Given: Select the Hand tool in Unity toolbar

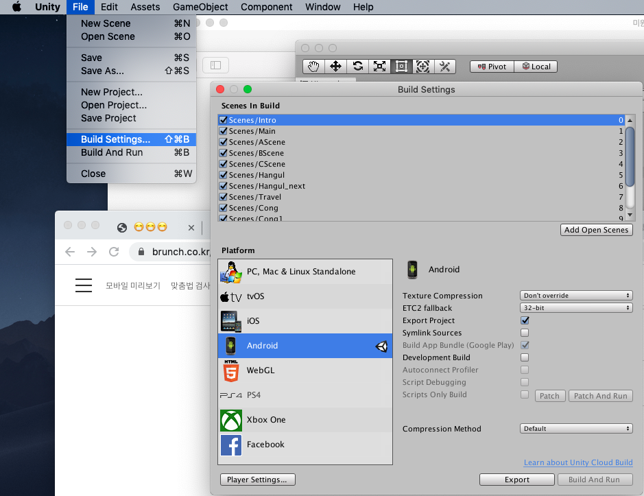Looking at the screenshot, I should tap(314, 66).
